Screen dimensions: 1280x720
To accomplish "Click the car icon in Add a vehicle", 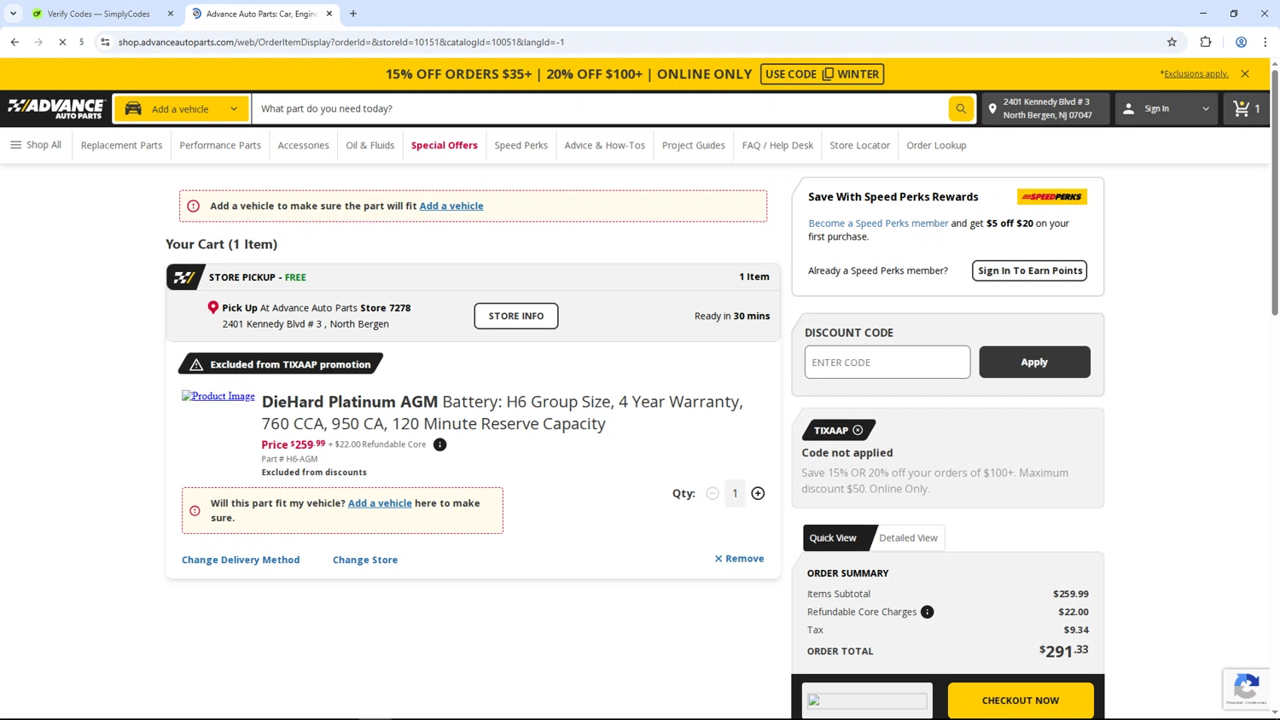I will pyautogui.click(x=133, y=108).
